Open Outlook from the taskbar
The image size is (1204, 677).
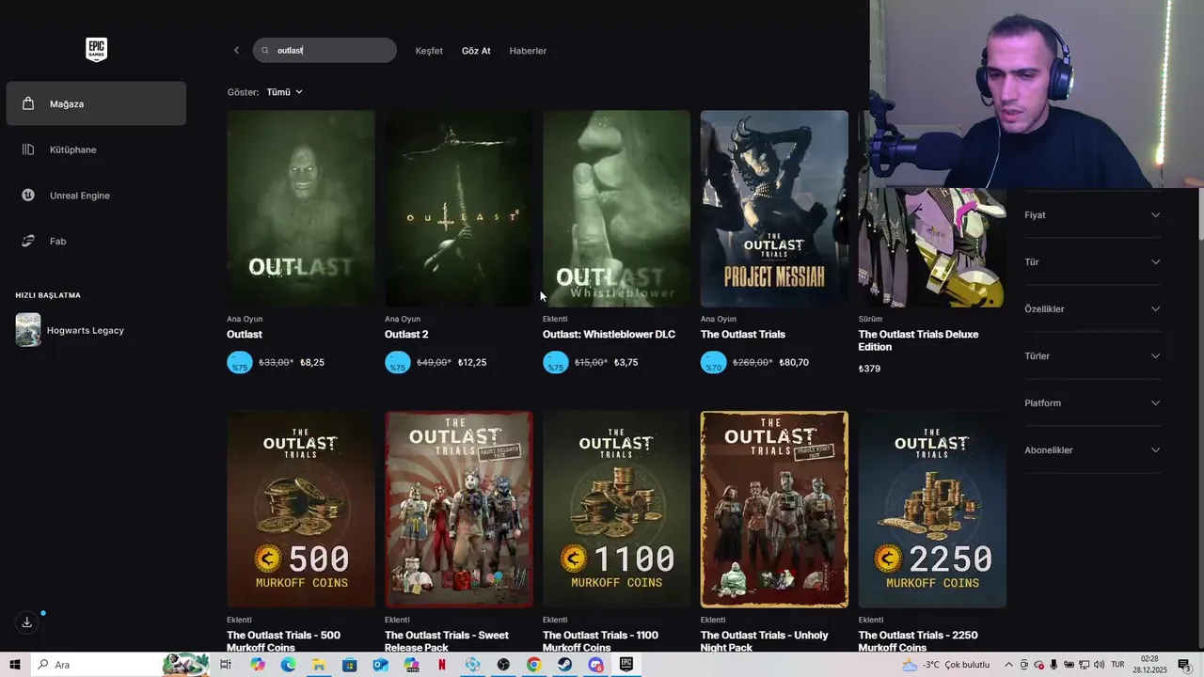click(380, 665)
